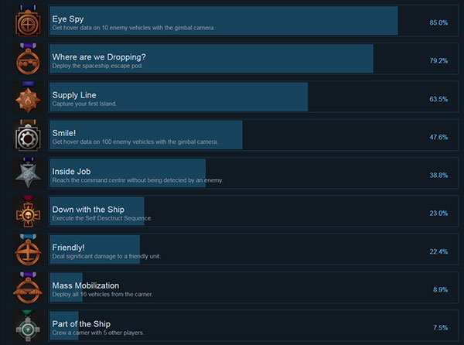This screenshot has height=345, width=464.
Task: Select the Where are we Dropping? title
Action: click(99, 57)
